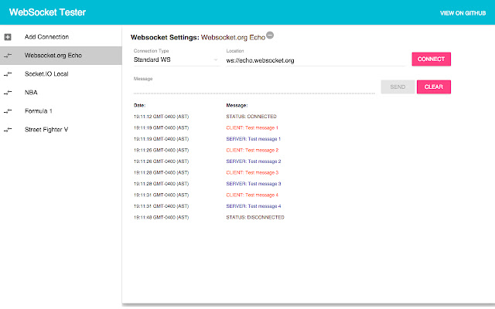Viewport: 495px width, 309px height.
Task: Open the VIEW ON GITHUB link
Action: (x=463, y=13)
